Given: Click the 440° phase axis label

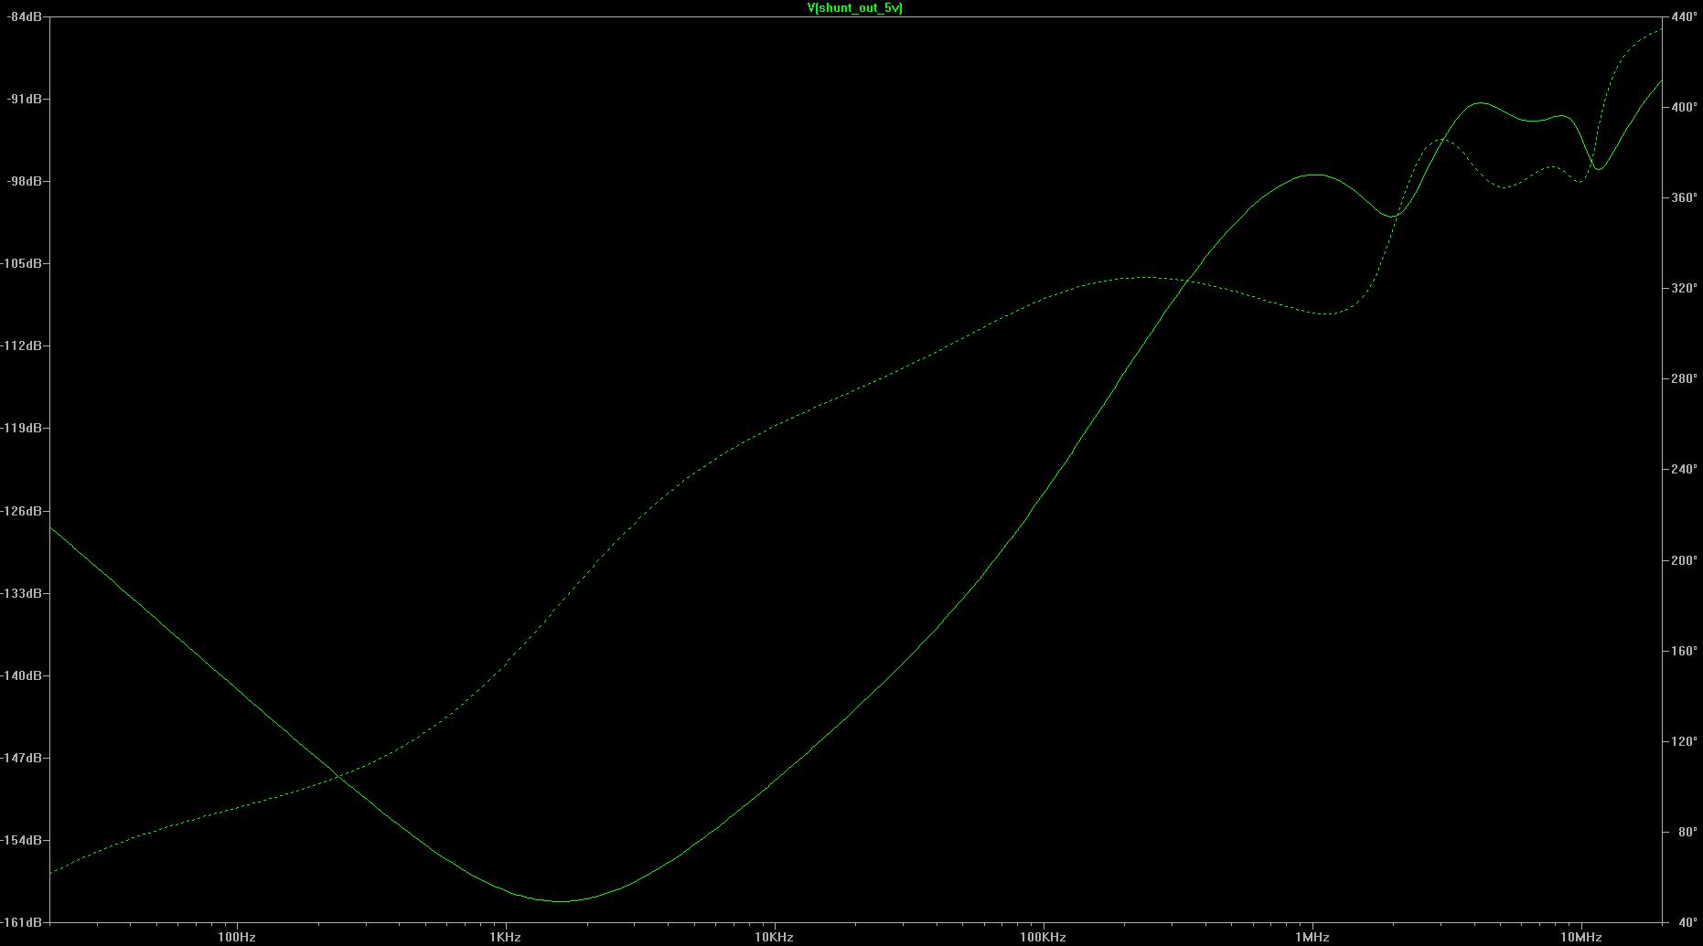Looking at the screenshot, I should pyautogui.click(x=1684, y=16).
